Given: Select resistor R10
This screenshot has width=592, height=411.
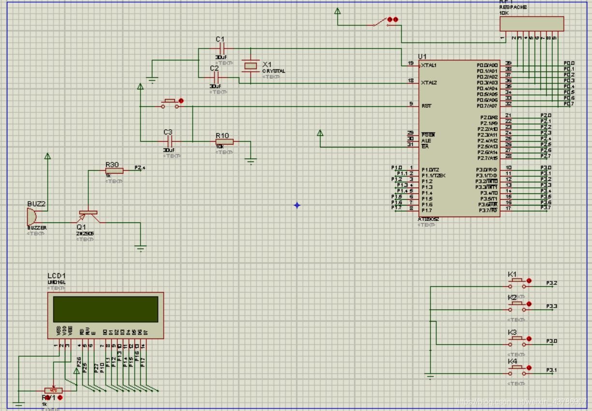Looking at the screenshot, I should pos(225,142).
